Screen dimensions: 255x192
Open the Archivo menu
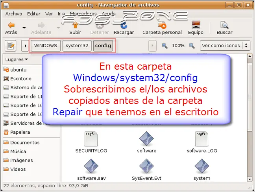click(14, 14)
